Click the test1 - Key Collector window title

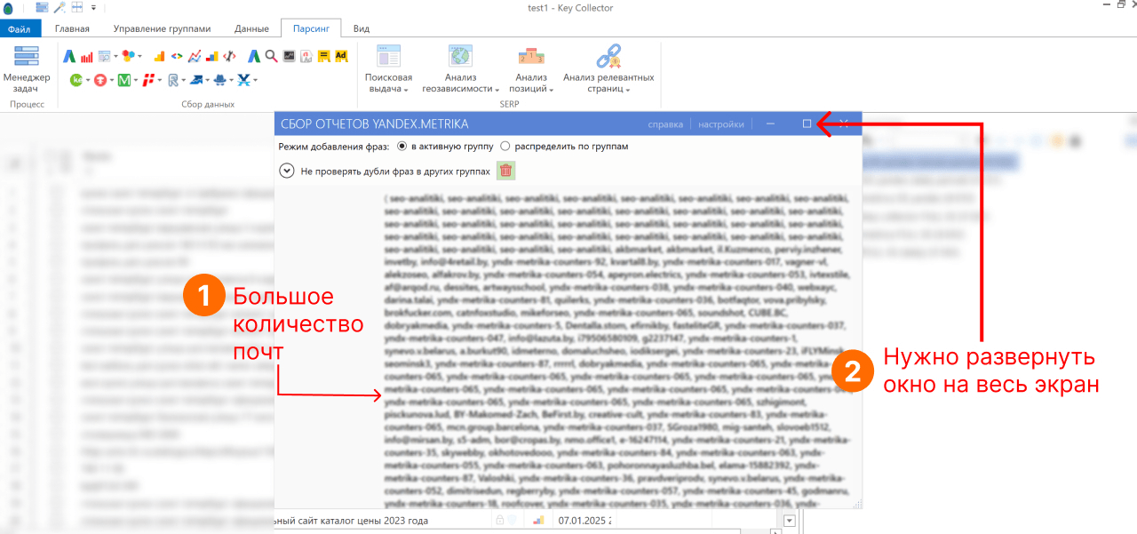click(570, 8)
